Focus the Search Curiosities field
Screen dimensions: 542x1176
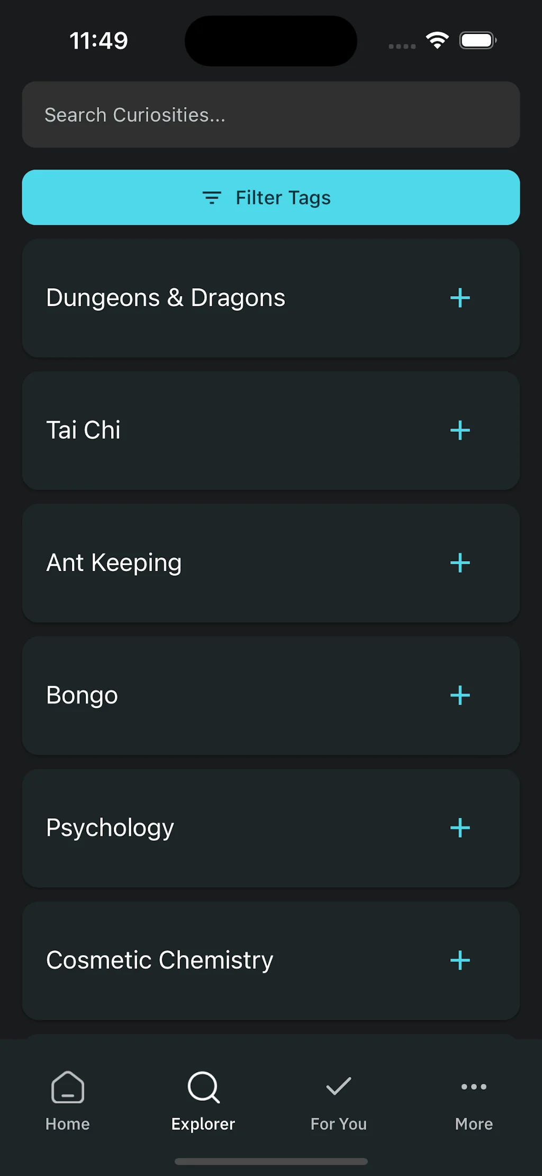click(270, 115)
